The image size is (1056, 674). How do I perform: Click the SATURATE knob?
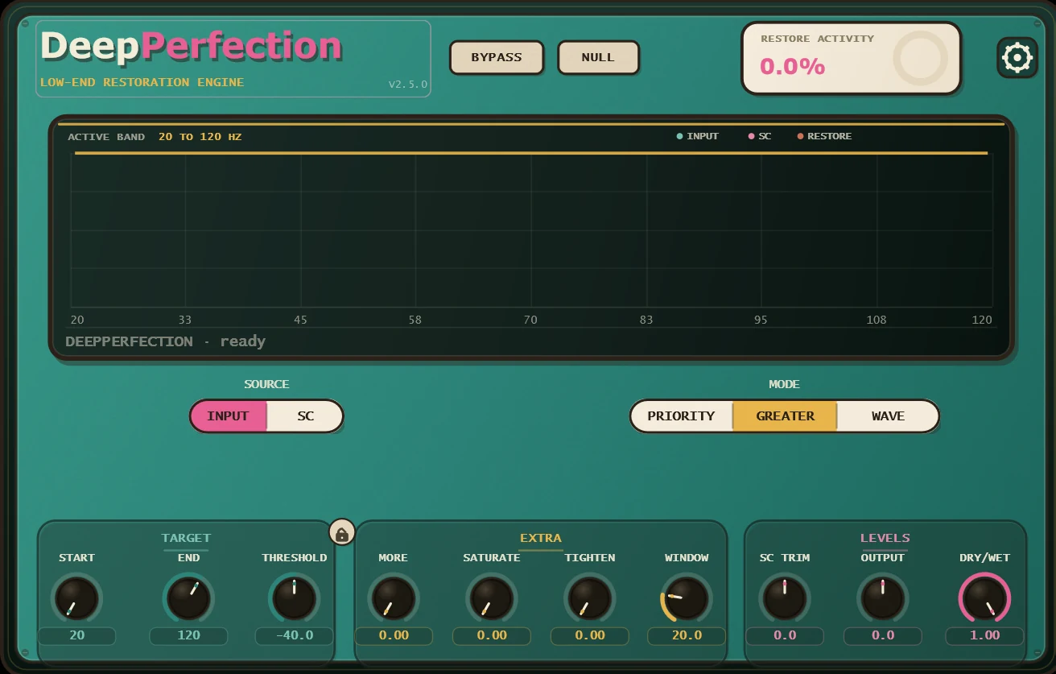492,598
